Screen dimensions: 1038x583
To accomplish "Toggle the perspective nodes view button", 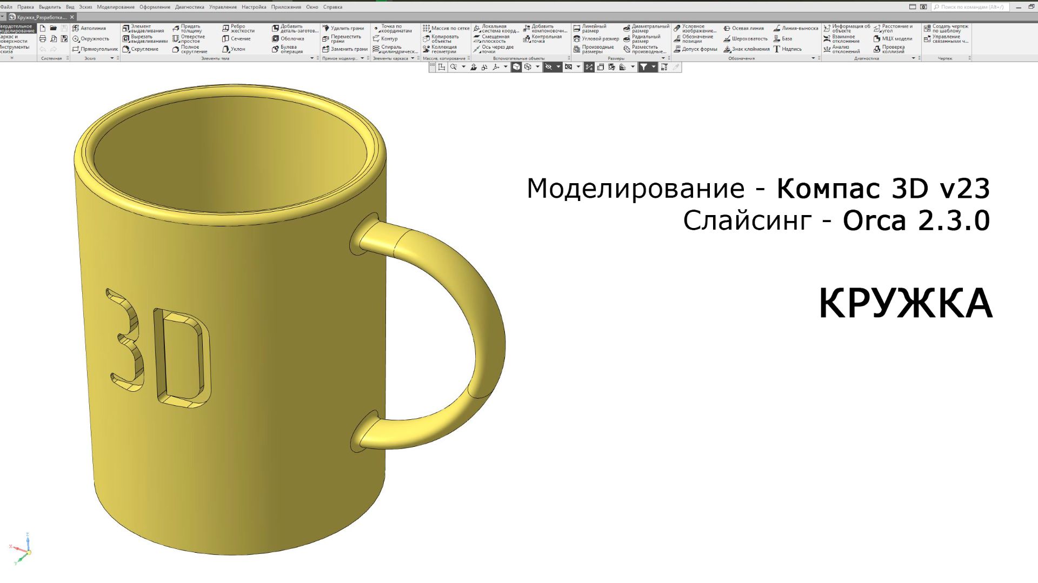I will (x=589, y=67).
